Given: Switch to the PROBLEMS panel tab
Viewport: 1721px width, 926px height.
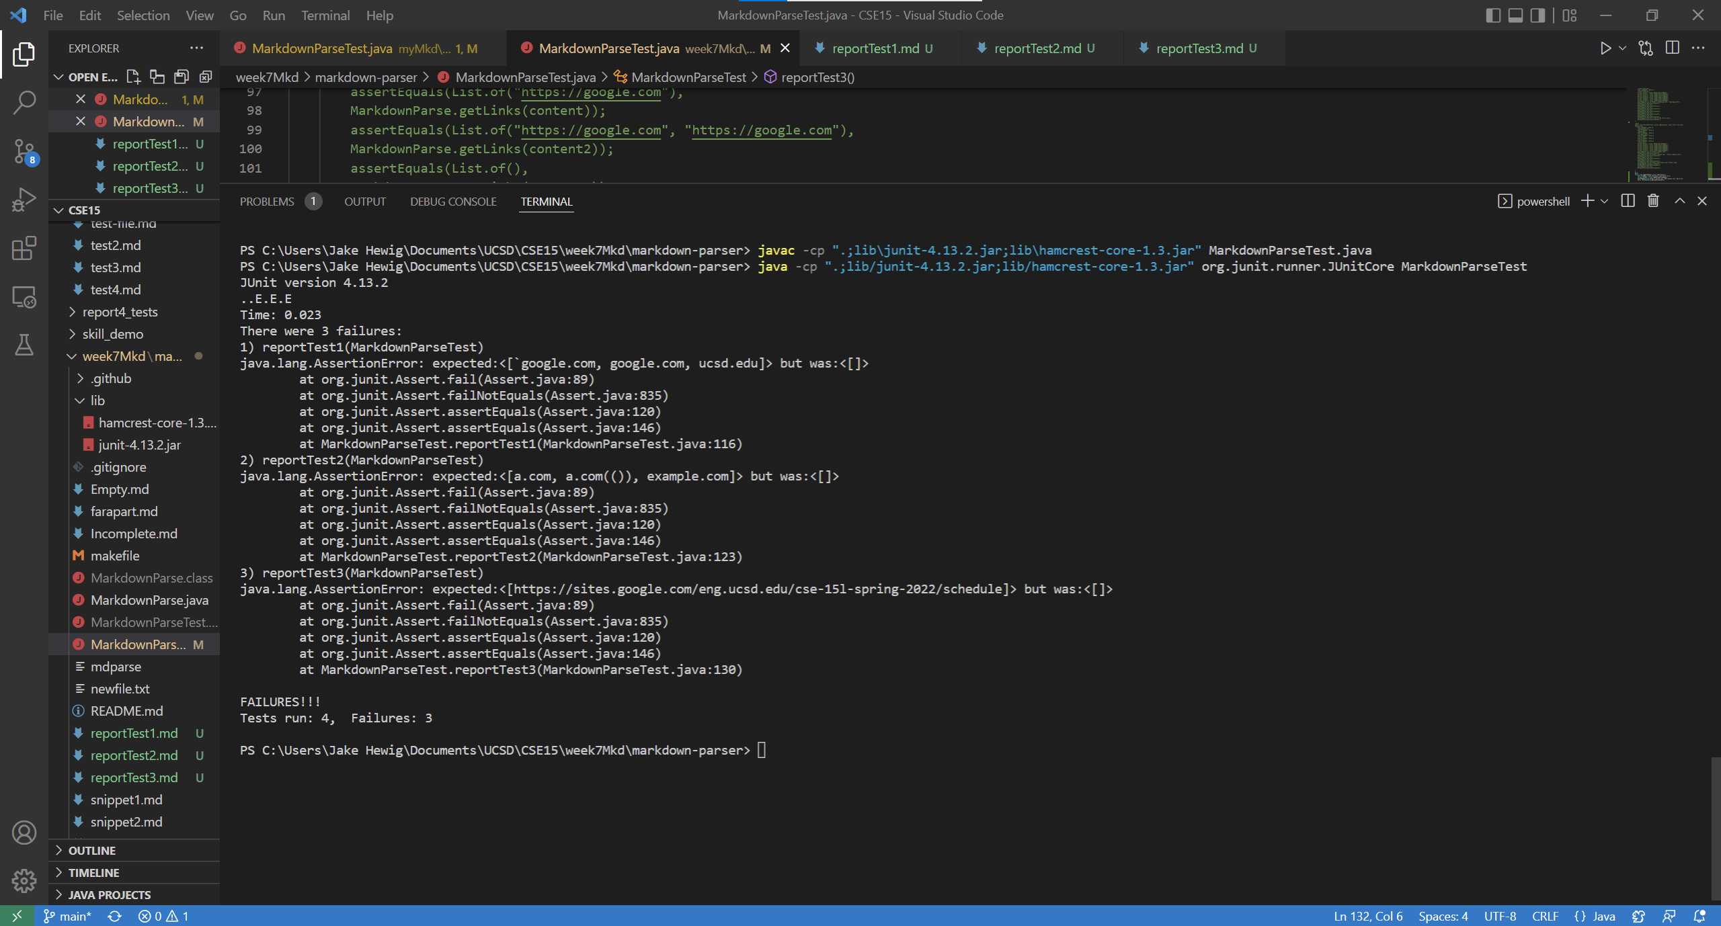Looking at the screenshot, I should (x=267, y=202).
